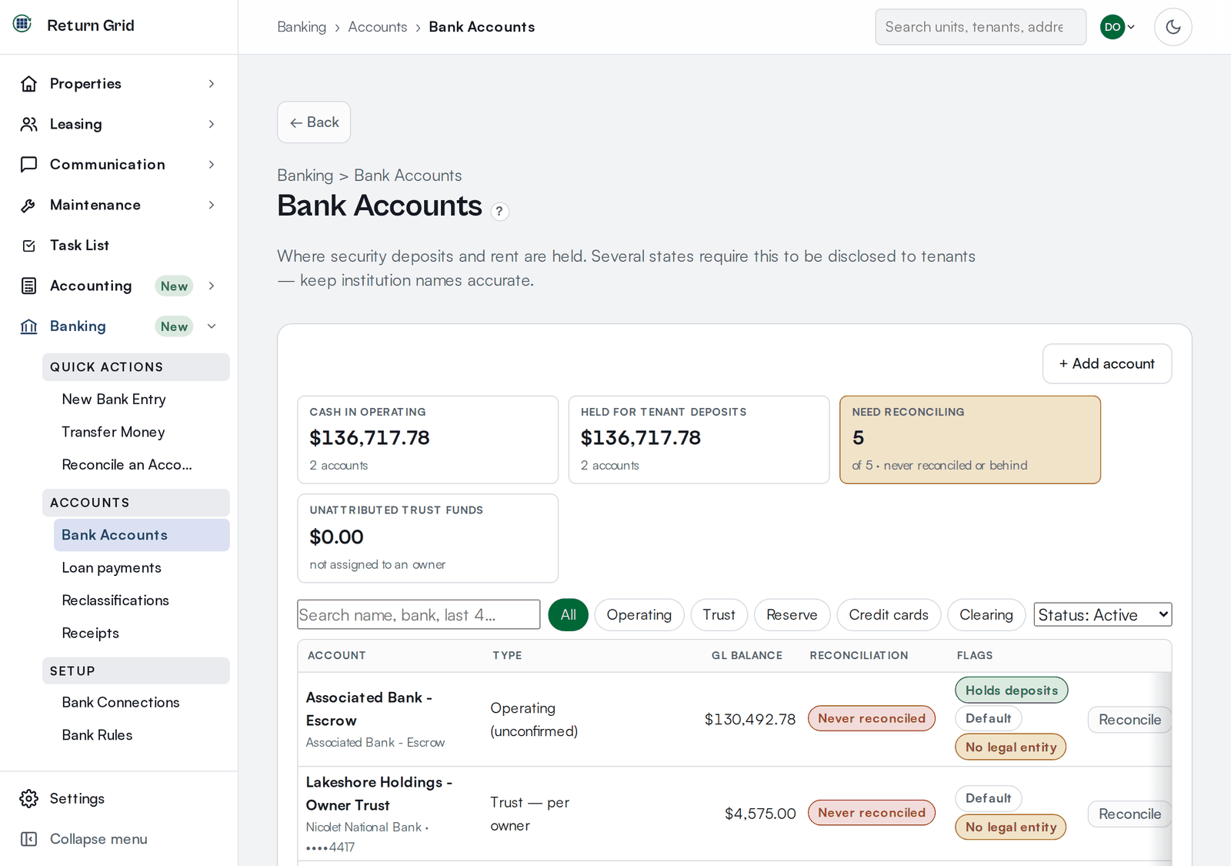Click the Banking building icon
Image resolution: width=1231 pixels, height=866 pixels.
(29, 326)
